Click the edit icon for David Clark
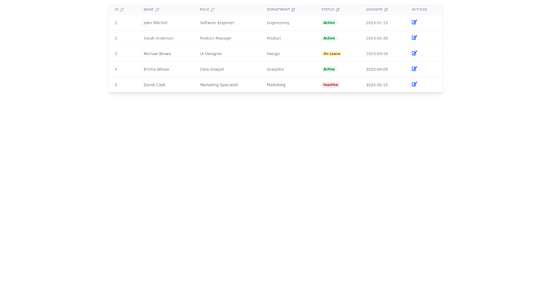 click(x=414, y=84)
